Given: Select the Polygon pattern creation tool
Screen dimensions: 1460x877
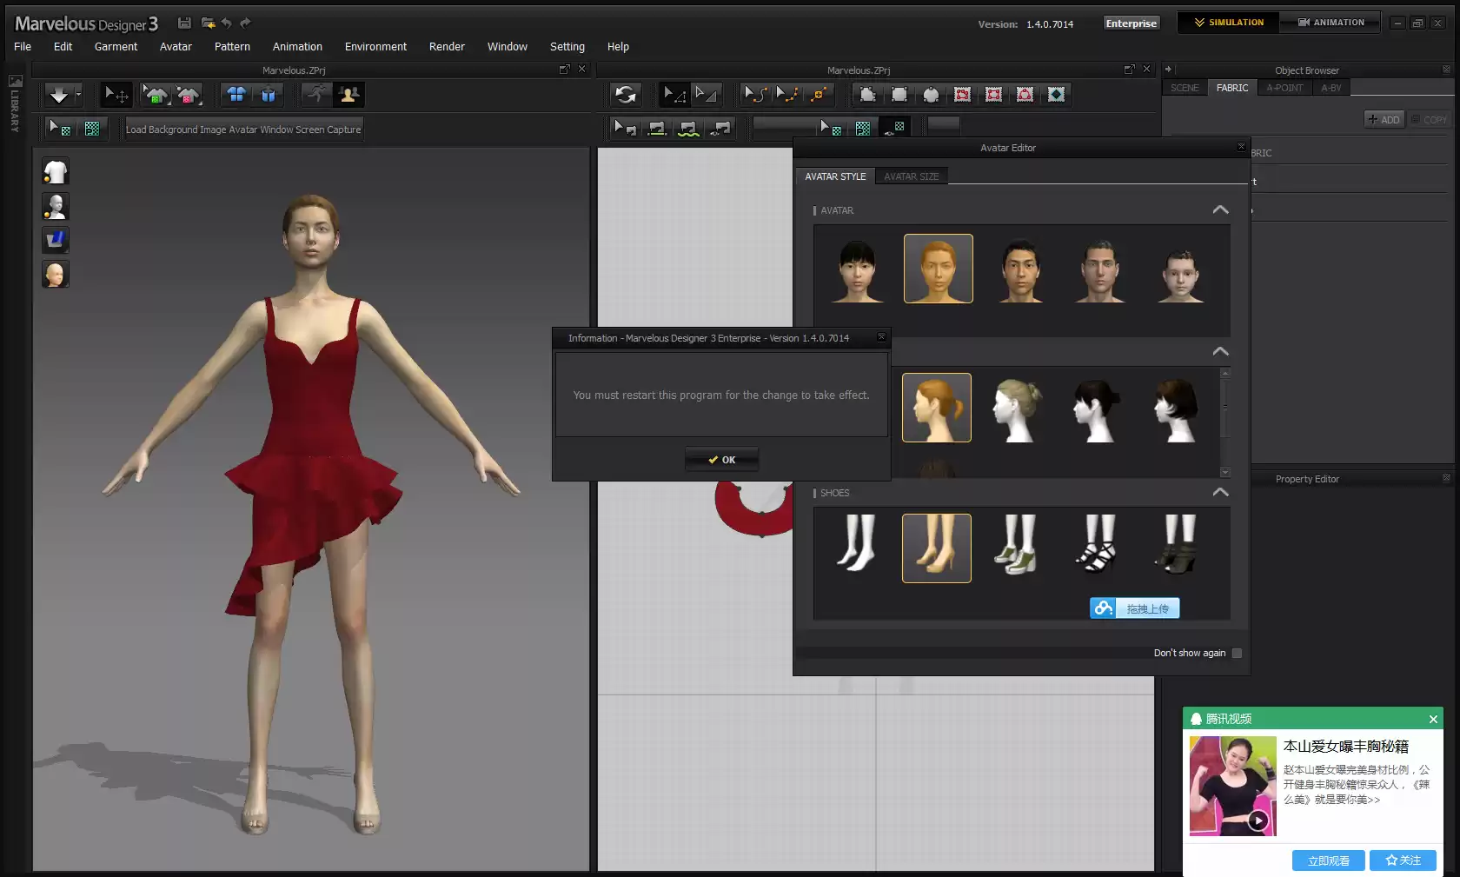Looking at the screenshot, I should (868, 95).
